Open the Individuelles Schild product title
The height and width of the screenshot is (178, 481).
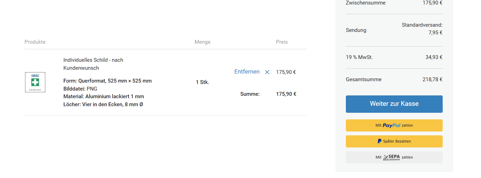(93, 64)
